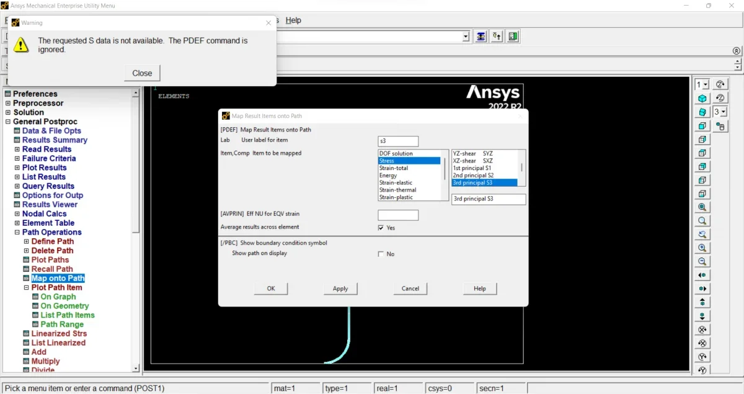Open Plot Paths menu item
This screenshot has height=394, width=744.
tap(50, 259)
